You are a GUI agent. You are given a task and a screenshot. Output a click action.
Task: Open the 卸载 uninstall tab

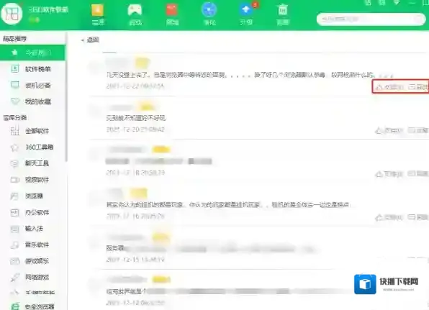(x=283, y=15)
